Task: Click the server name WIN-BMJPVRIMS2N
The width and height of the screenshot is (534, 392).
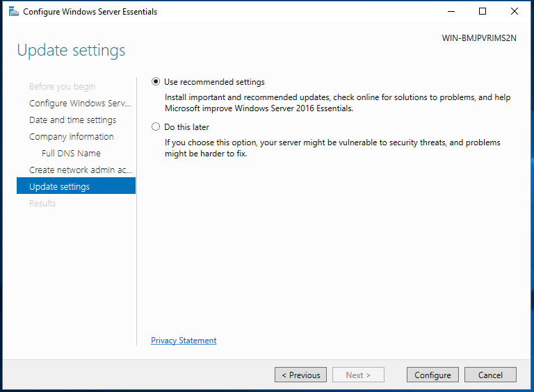Action: (x=479, y=38)
